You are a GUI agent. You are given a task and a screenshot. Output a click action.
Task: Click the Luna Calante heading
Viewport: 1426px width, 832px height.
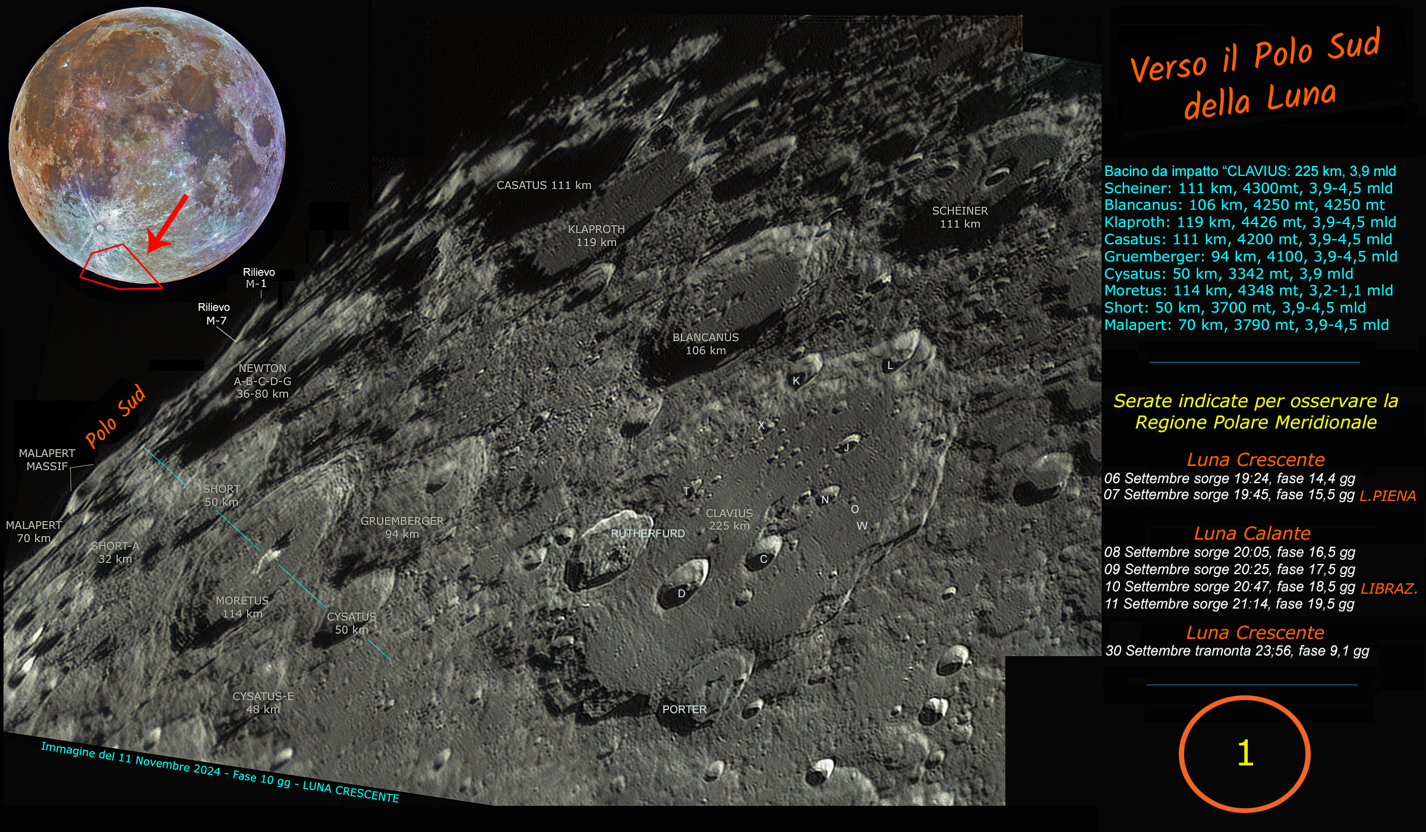click(1252, 533)
